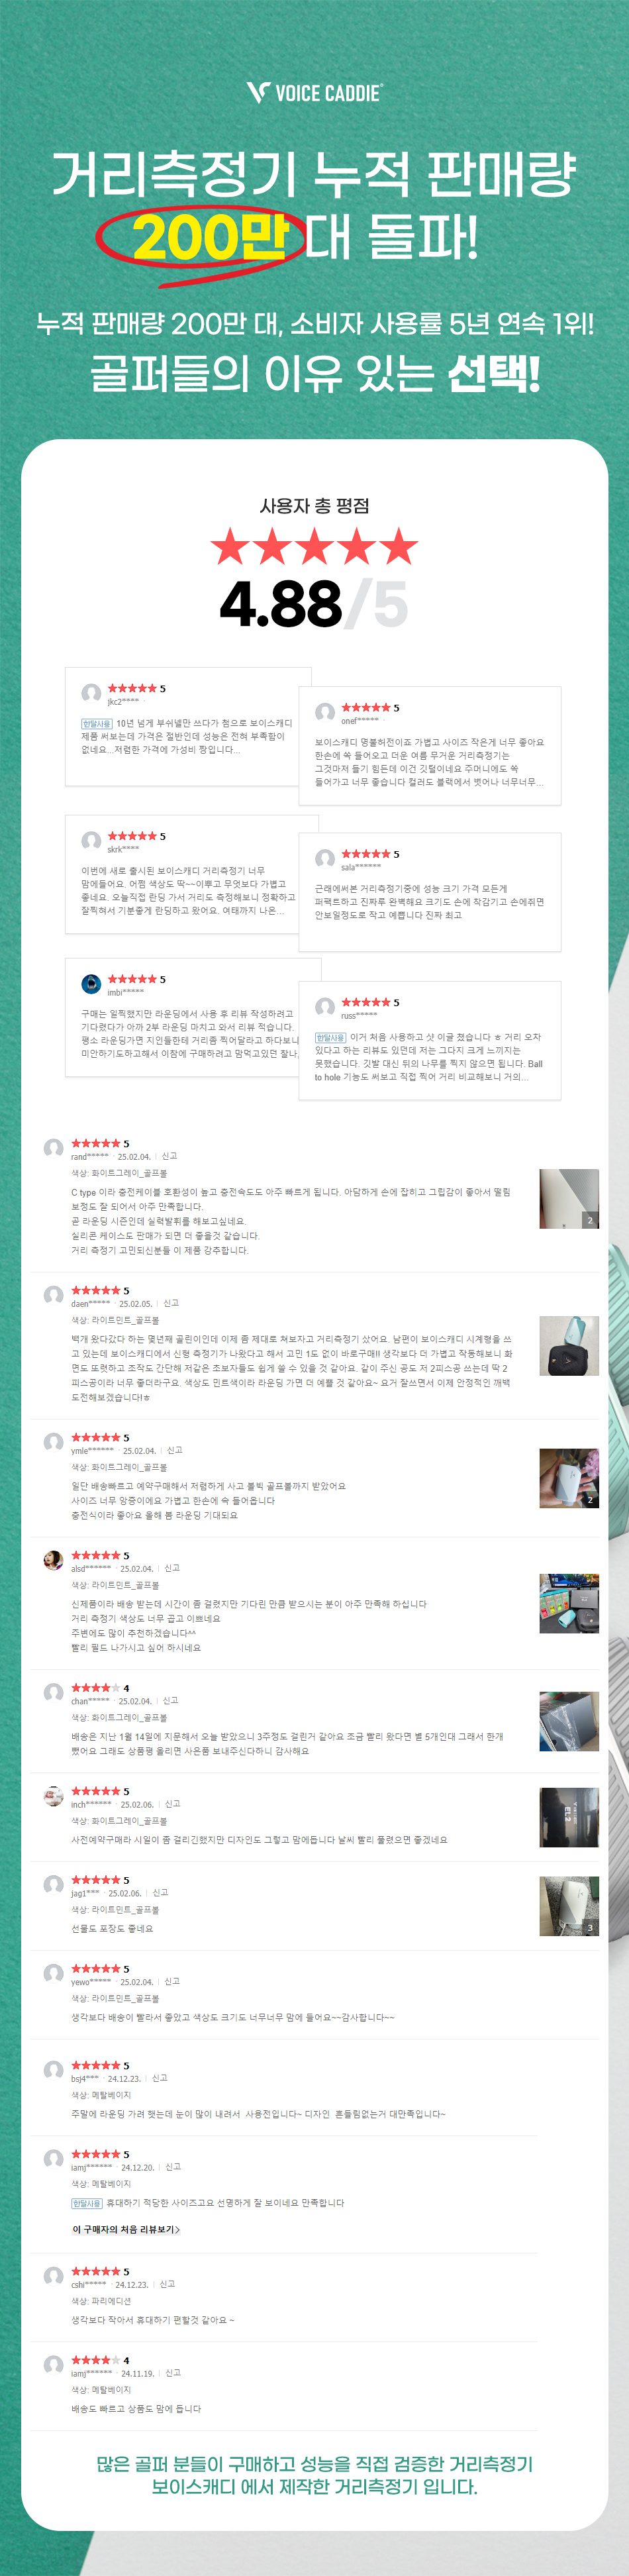Click the 한달사용 badge on iamj****** review
629x2576 pixels.
click(x=87, y=2203)
